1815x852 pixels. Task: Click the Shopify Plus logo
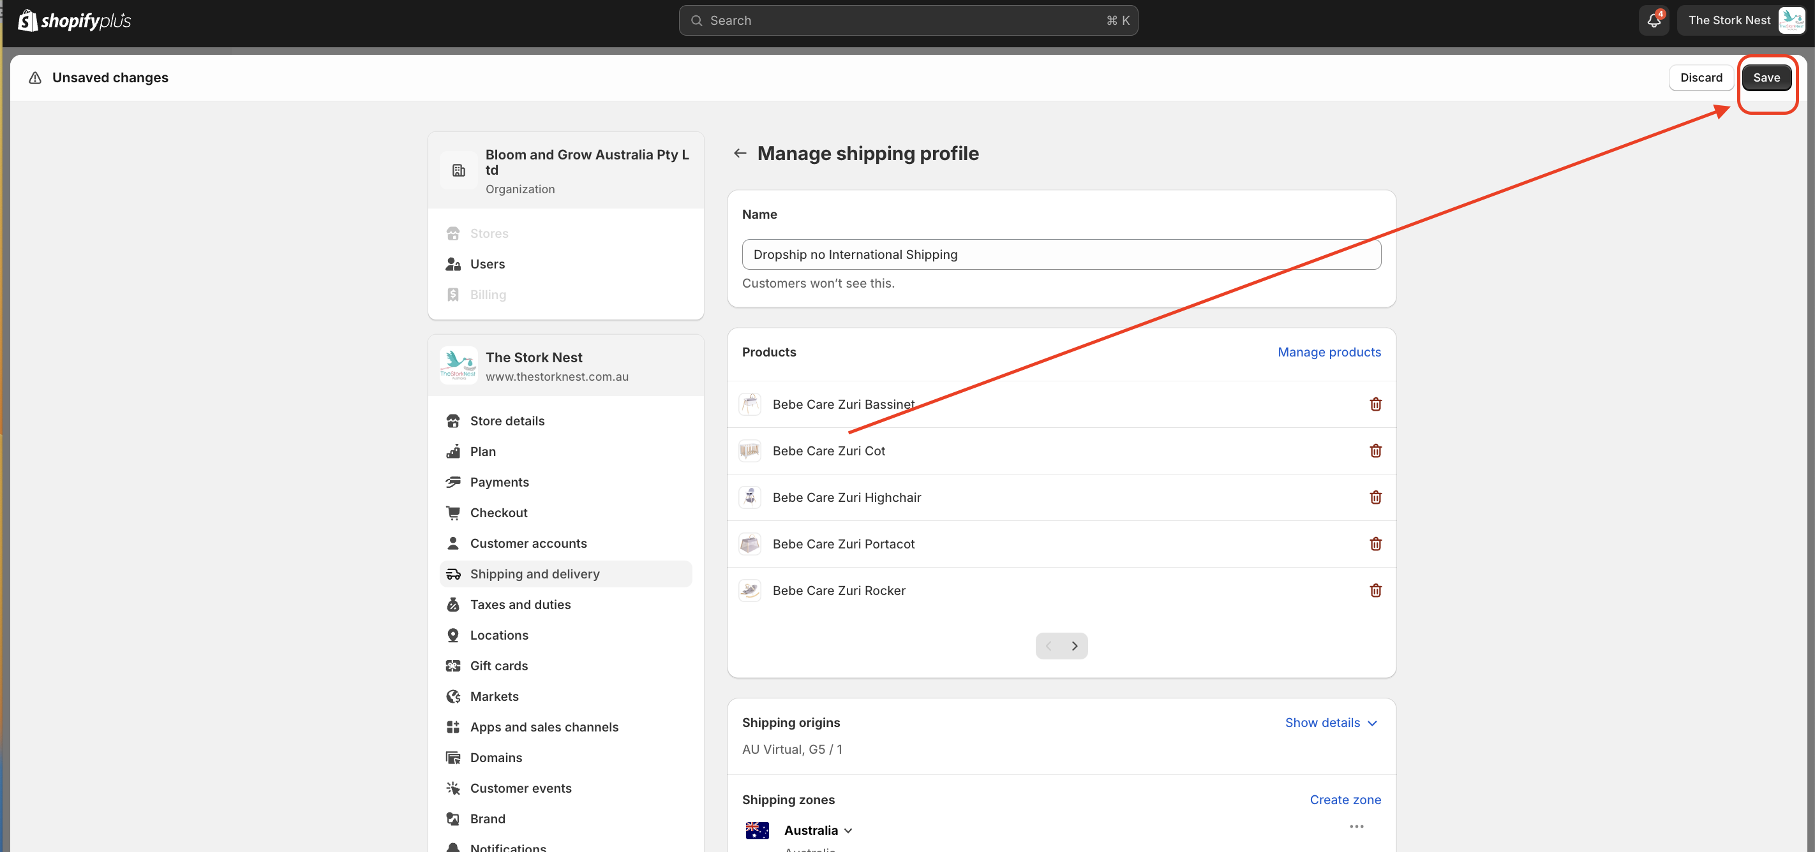[x=75, y=20]
